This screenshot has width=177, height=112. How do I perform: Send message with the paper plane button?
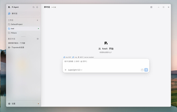pos(146,70)
